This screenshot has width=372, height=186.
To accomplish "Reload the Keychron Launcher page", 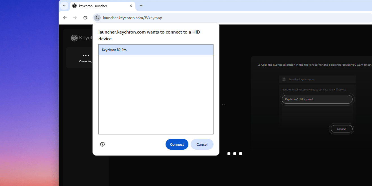I will click(85, 18).
